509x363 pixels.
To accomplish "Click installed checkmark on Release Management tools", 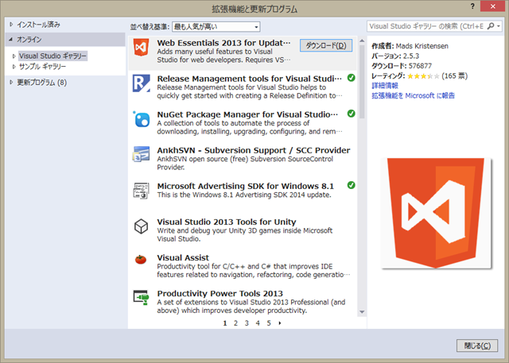I will click(x=351, y=78).
